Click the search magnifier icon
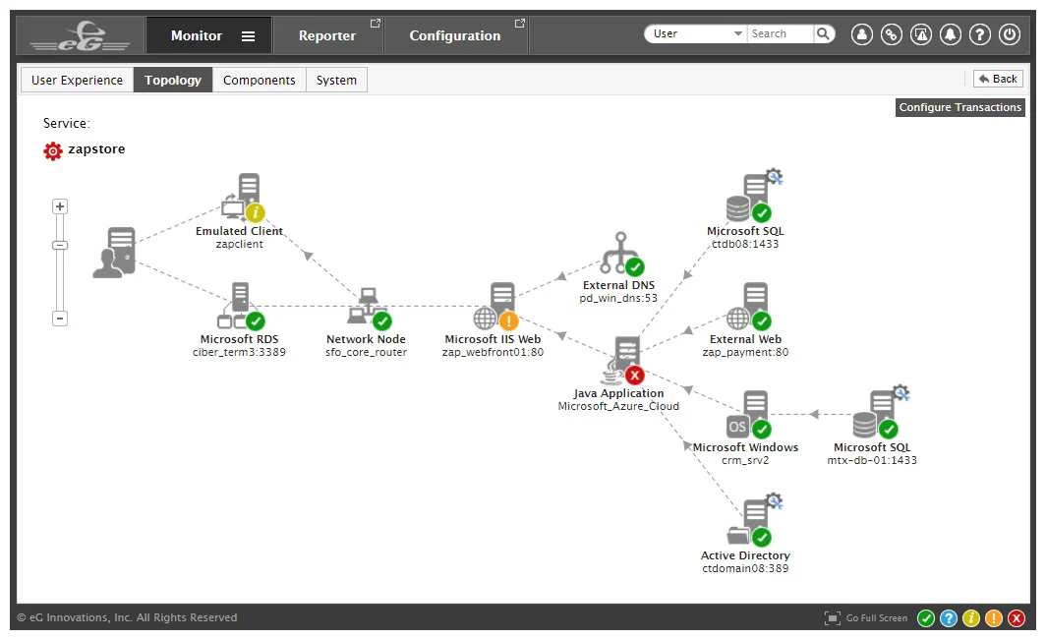Image resolution: width=1046 pixels, height=640 pixels. (x=824, y=33)
